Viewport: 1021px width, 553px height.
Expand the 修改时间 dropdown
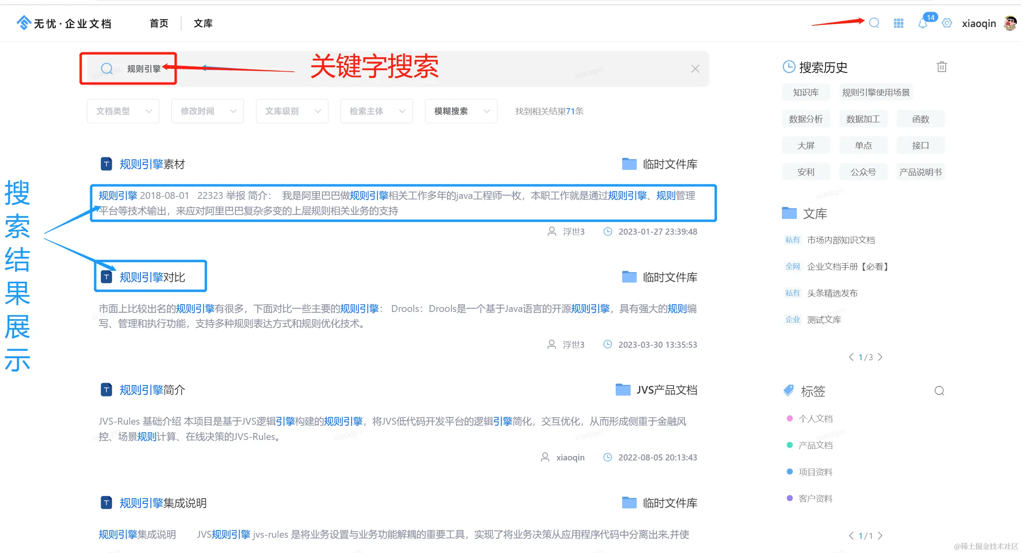coord(207,111)
